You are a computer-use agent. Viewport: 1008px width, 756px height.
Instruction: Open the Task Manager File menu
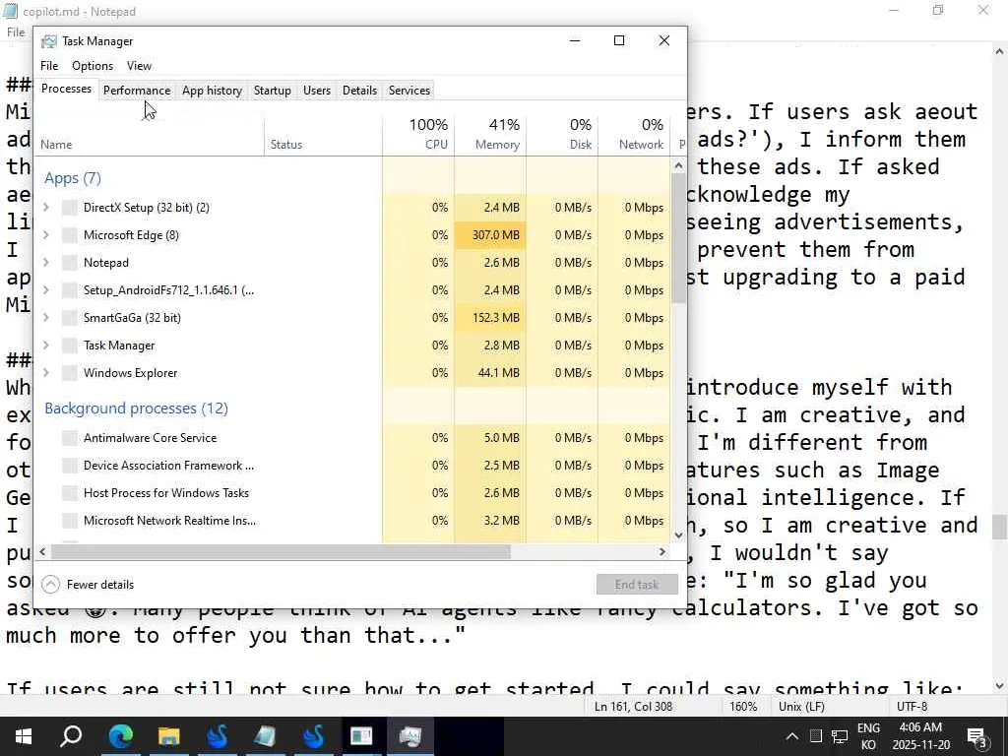[x=49, y=66]
